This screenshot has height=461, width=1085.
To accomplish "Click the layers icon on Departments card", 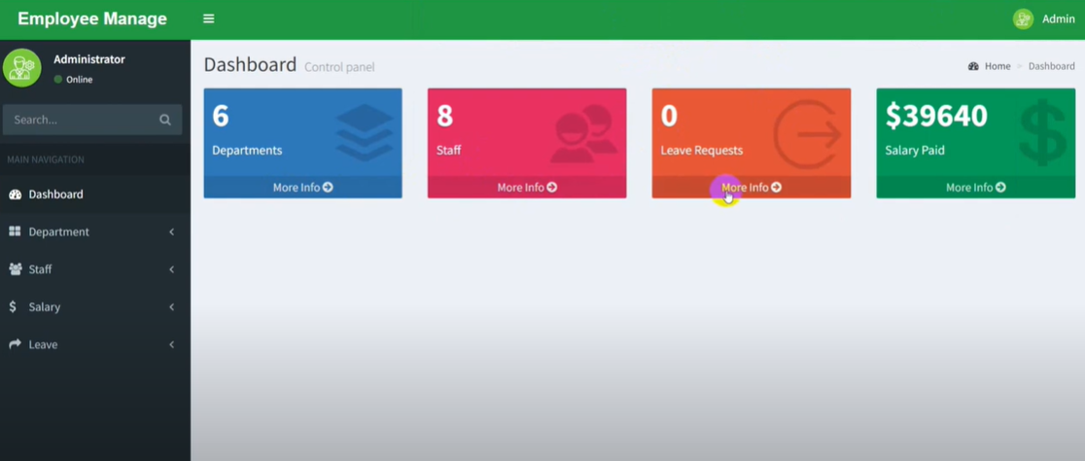I will pyautogui.click(x=365, y=132).
